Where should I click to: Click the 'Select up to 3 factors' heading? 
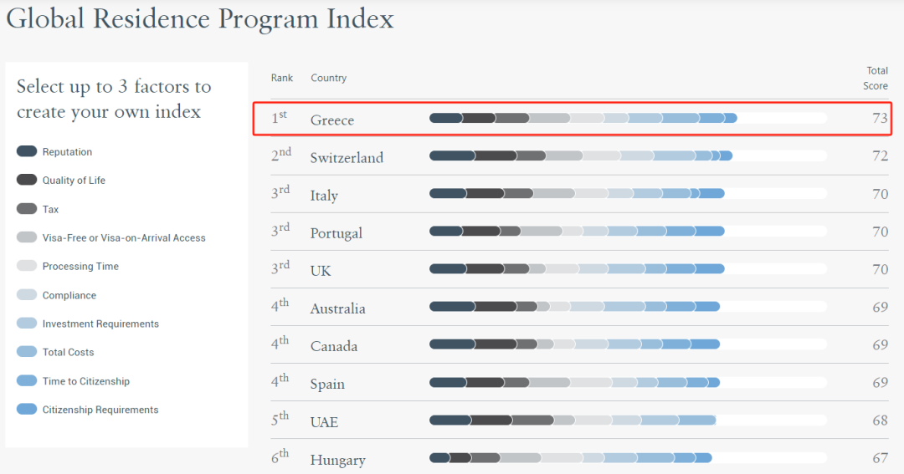click(114, 99)
